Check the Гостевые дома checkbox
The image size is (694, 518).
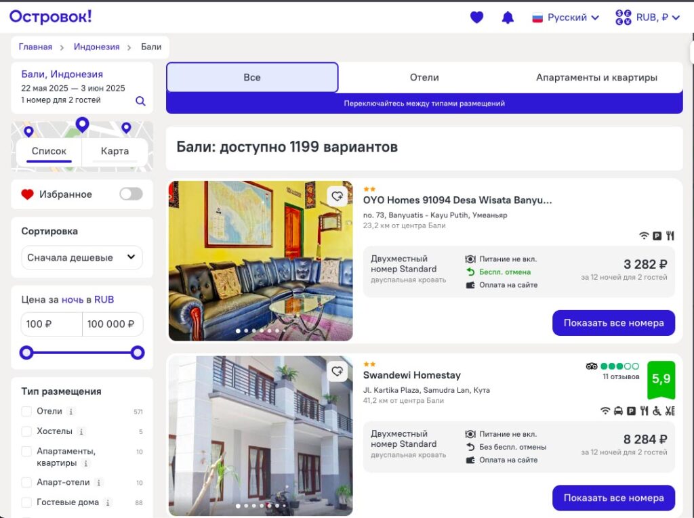pyautogui.click(x=26, y=502)
